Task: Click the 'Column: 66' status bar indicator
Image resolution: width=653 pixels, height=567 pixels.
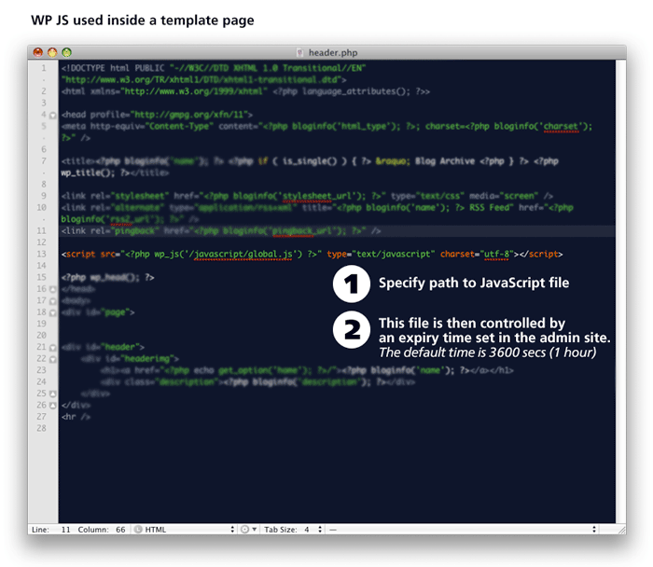Action: pos(102,530)
